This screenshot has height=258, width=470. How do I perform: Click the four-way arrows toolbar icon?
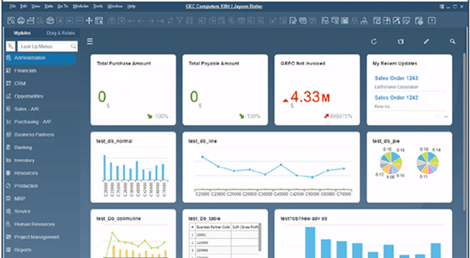(89, 21)
